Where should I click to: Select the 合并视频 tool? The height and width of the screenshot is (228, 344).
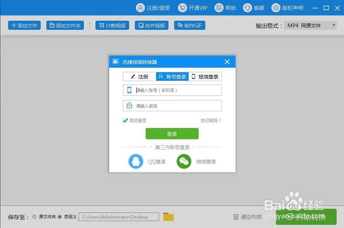[x=152, y=25]
